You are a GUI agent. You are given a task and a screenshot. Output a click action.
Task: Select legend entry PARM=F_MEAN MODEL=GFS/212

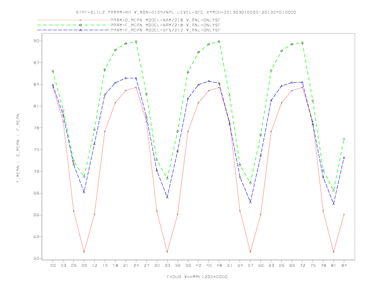pos(165,30)
